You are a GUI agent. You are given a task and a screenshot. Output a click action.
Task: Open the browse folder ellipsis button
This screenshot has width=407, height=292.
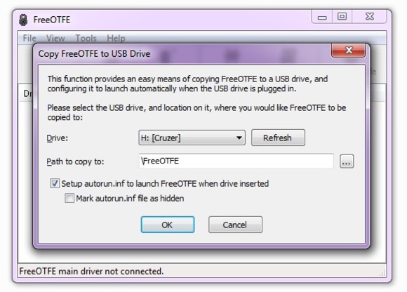[347, 161]
